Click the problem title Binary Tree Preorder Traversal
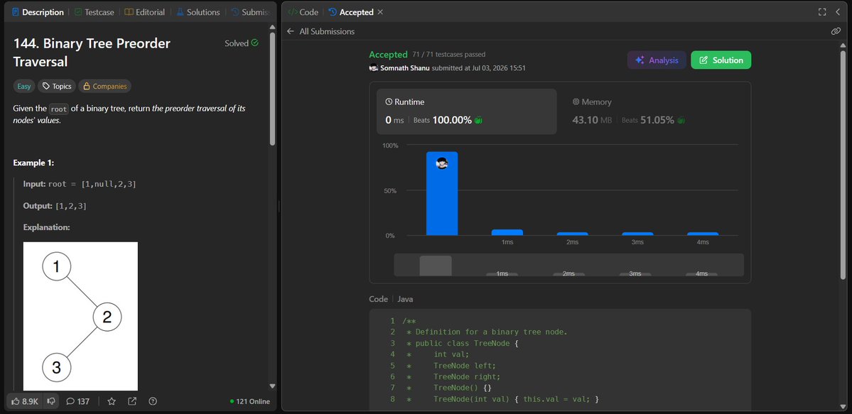Screen dimensions: 852x414 pyautogui.click(x=92, y=53)
